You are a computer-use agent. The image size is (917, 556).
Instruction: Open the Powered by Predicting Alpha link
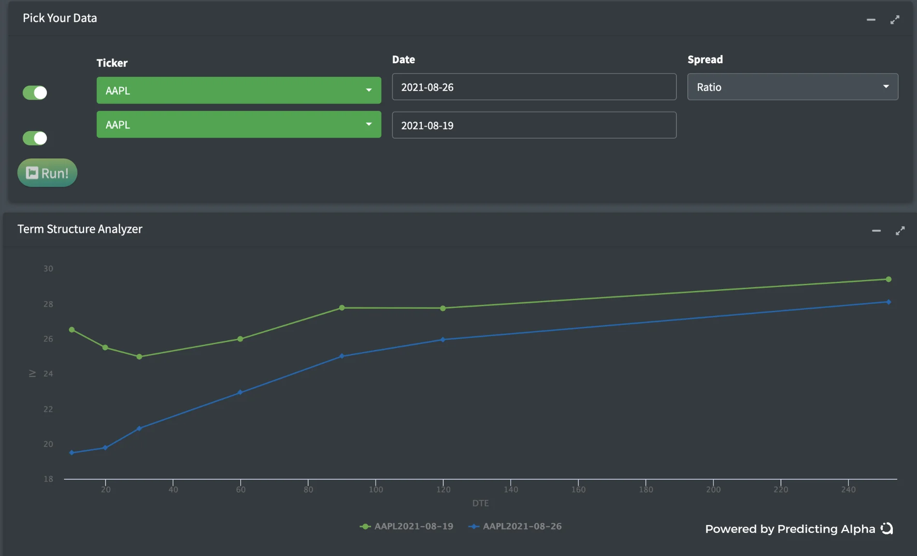(790, 529)
